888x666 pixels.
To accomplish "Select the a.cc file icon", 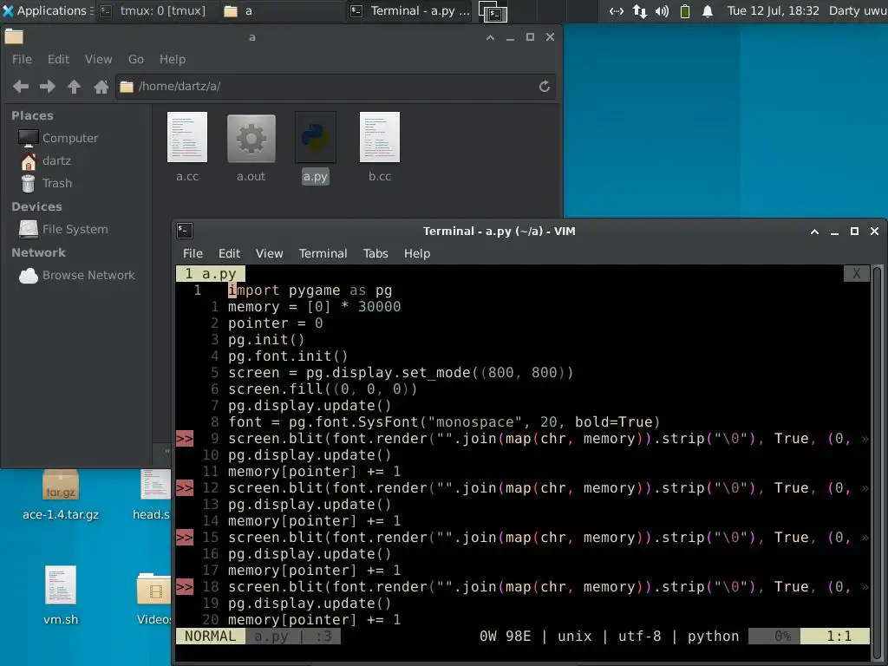I will [x=187, y=137].
